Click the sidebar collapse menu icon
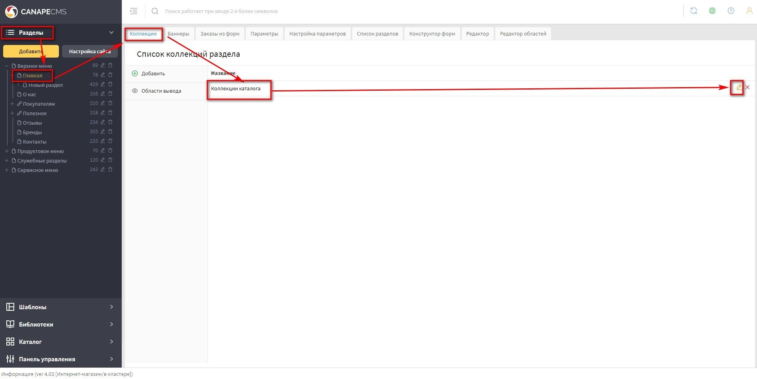757x379 pixels. tap(134, 11)
